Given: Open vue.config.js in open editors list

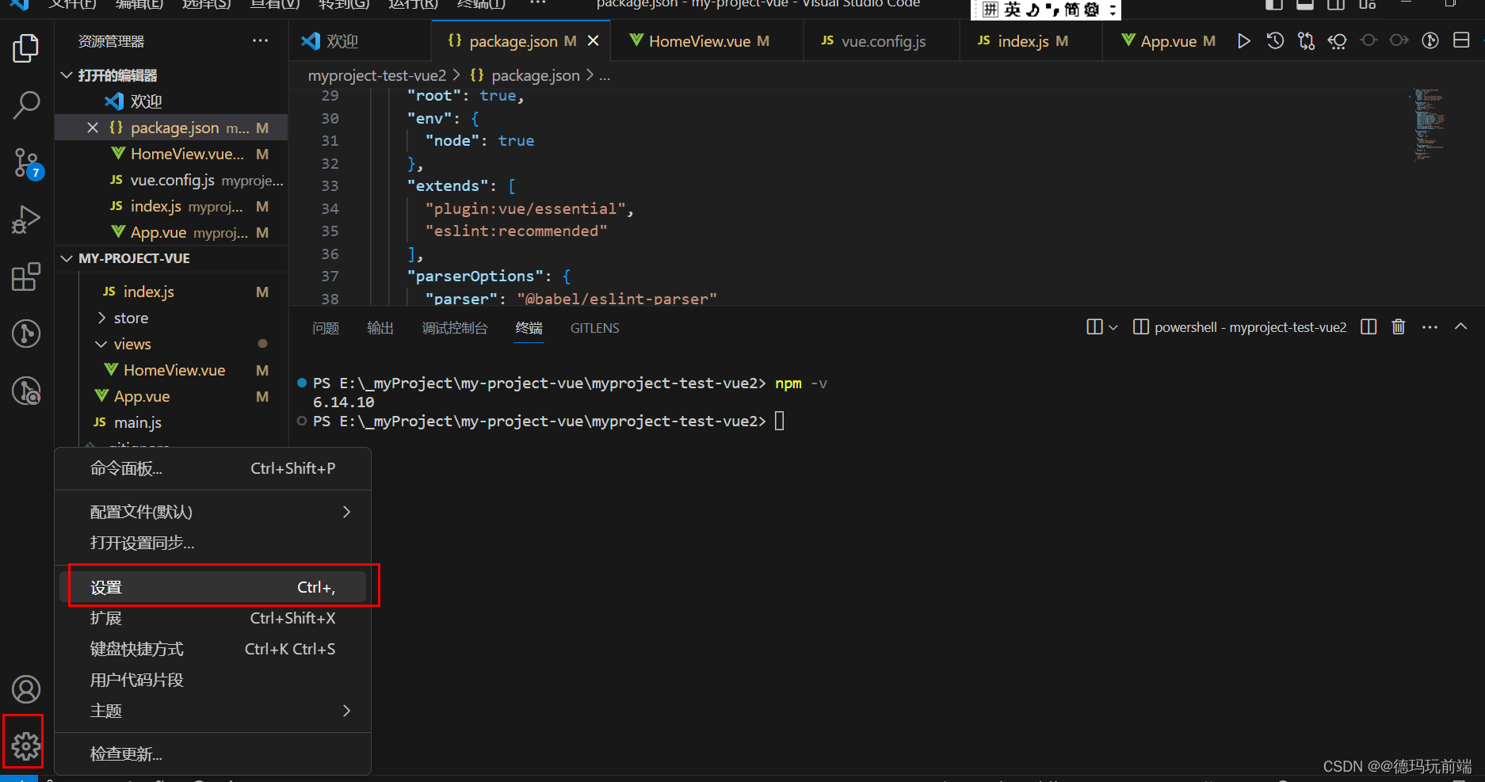Looking at the screenshot, I should 171,180.
